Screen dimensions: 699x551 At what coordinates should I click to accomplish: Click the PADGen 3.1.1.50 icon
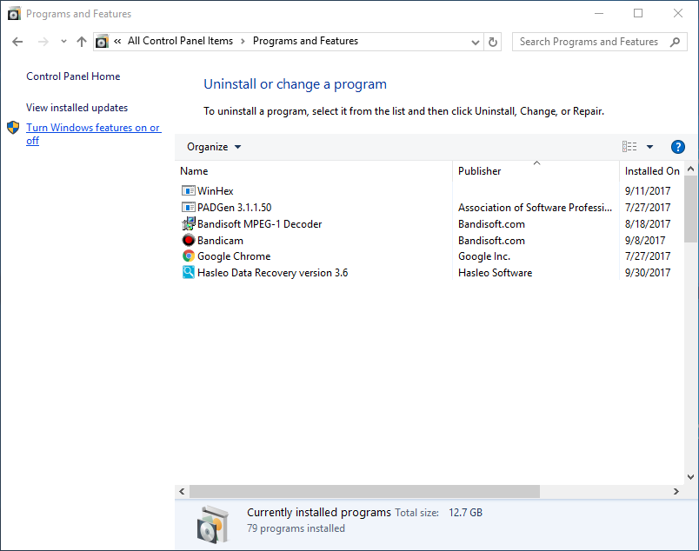click(188, 208)
